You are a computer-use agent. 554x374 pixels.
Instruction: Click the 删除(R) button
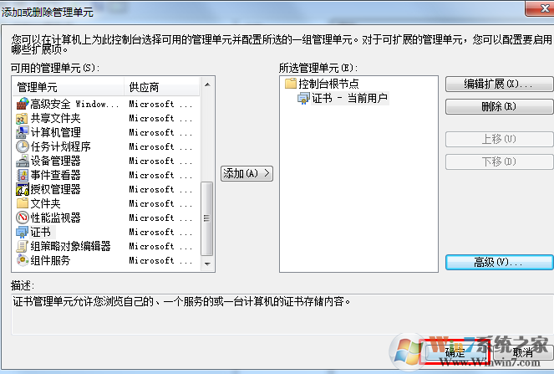[x=499, y=106]
